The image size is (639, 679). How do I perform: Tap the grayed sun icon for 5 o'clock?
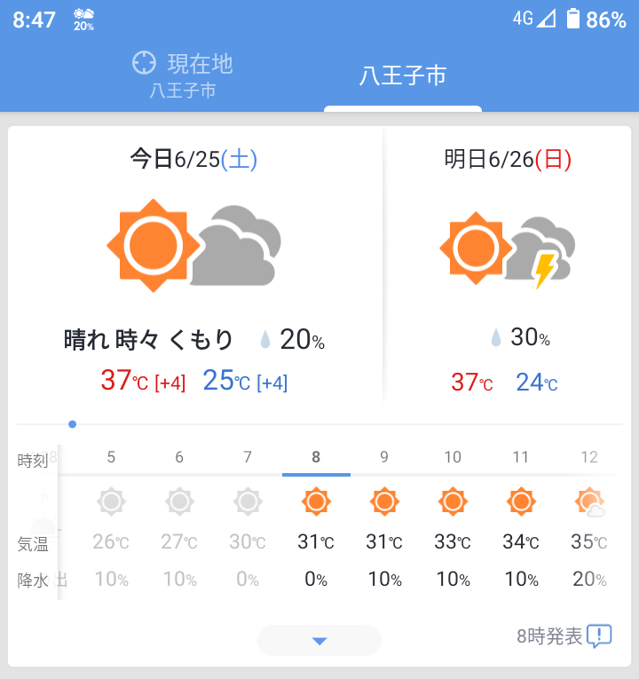click(111, 502)
